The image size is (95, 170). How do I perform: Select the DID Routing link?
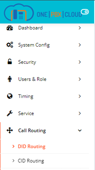32,147
